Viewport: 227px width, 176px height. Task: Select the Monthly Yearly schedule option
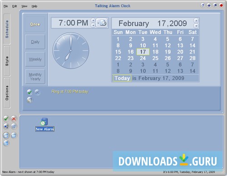click(35, 77)
